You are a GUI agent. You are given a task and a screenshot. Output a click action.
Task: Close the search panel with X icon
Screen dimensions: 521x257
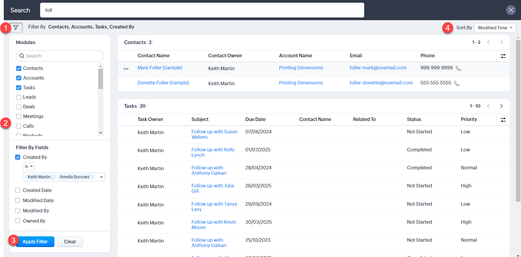click(x=511, y=10)
